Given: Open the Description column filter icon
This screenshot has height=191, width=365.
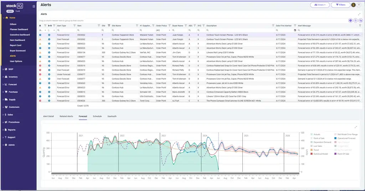Looking at the screenshot, I should point(273,26).
